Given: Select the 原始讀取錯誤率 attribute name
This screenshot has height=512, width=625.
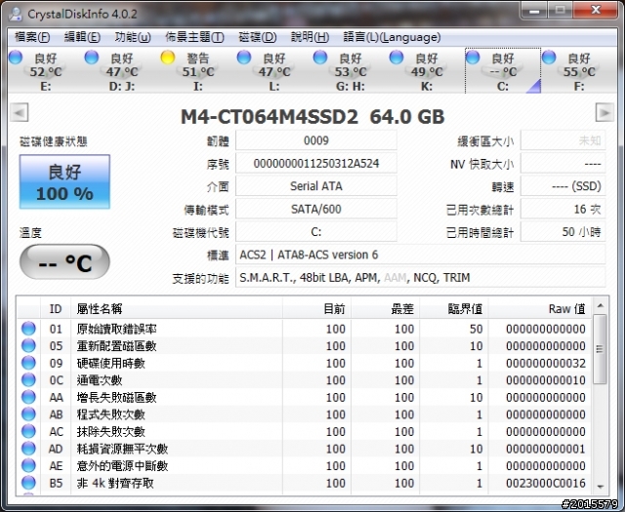Looking at the screenshot, I should click(x=116, y=329).
